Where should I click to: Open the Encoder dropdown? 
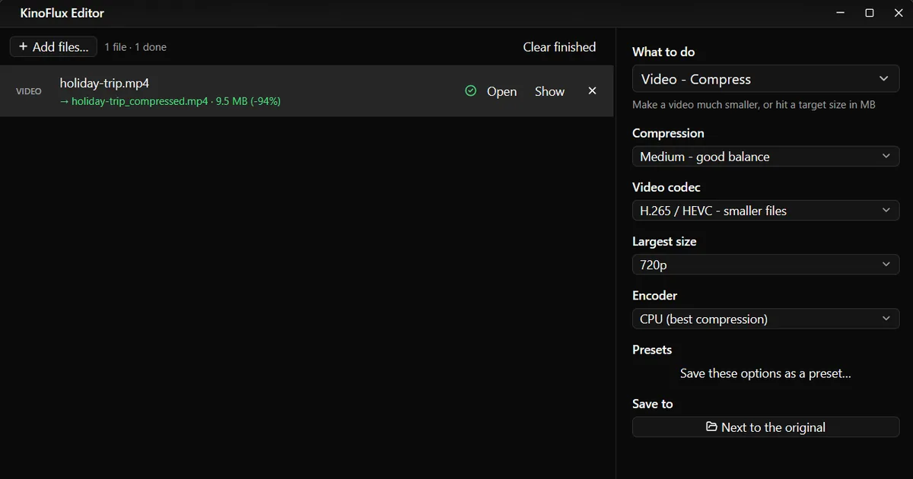pos(765,319)
